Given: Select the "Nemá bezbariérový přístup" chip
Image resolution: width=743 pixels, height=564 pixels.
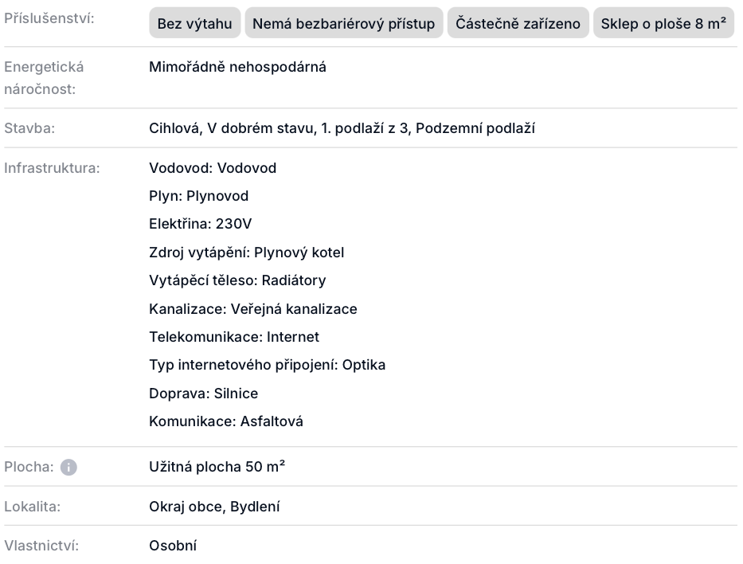Looking at the screenshot, I should (x=344, y=24).
